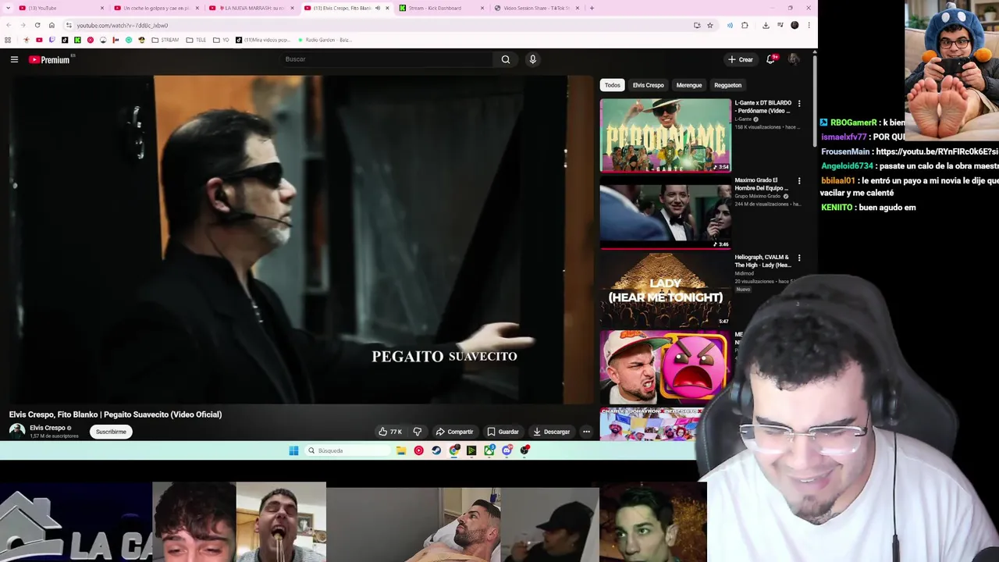Open options for Heliograph Lady video
This screenshot has width=999, height=562.
click(x=798, y=258)
